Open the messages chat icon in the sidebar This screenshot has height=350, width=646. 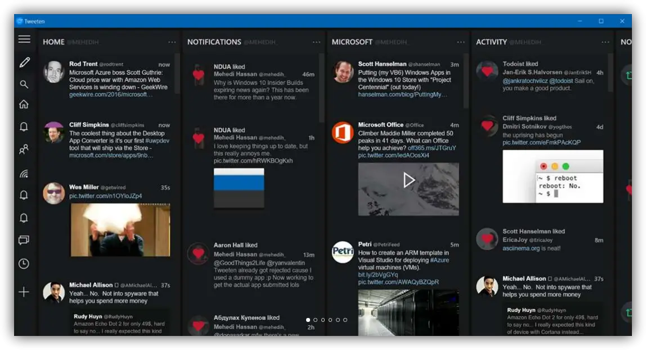[24, 240]
